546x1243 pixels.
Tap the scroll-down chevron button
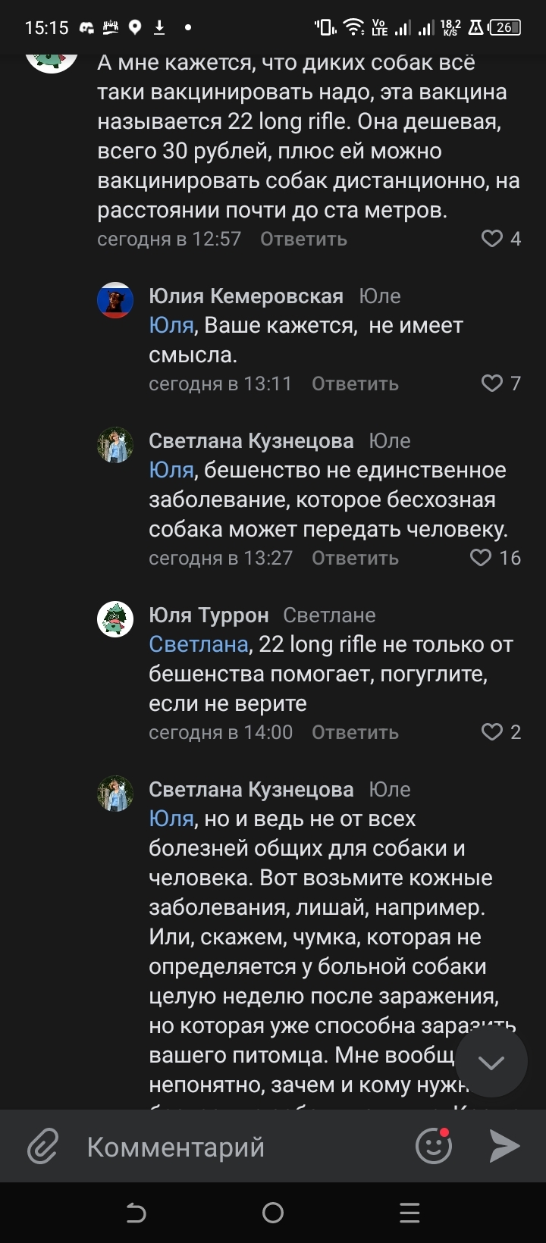(x=491, y=1062)
